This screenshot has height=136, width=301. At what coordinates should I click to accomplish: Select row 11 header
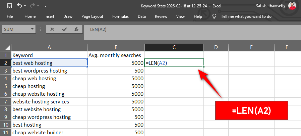[x=6, y=133]
